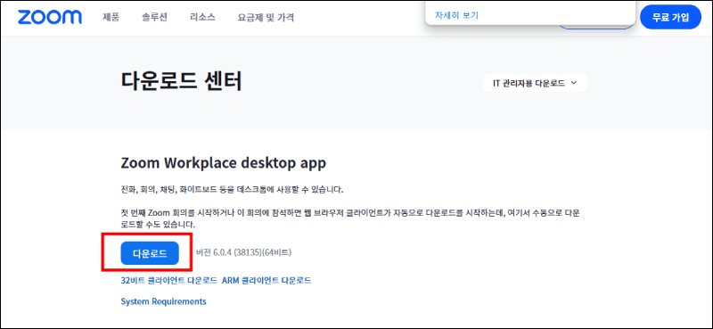Open the 32비트 클라이언트 다운로드 link
This screenshot has height=329, width=713.
pyautogui.click(x=168, y=280)
